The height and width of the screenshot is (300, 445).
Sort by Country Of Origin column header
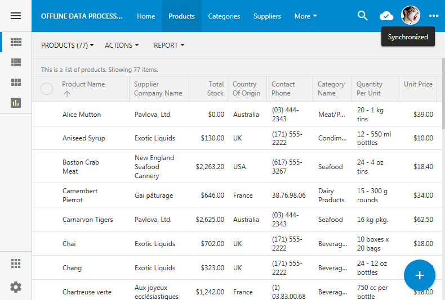(246, 89)
